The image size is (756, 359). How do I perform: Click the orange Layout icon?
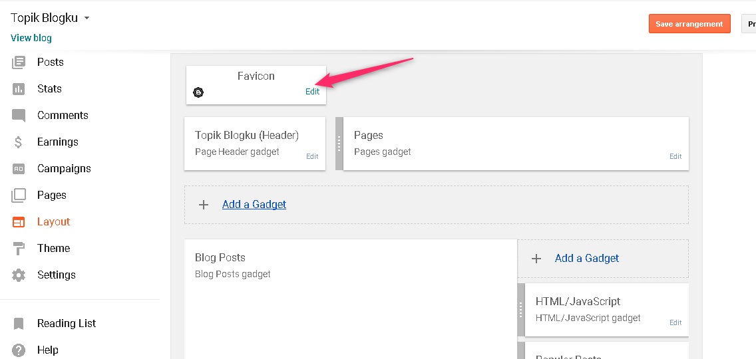click(x=19, y=222)
